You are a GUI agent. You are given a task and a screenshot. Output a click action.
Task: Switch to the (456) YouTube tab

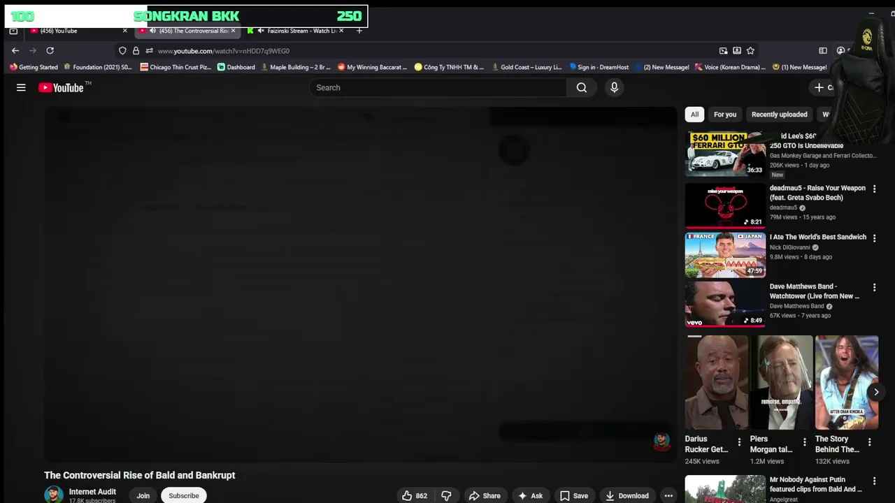click(76, 31)
